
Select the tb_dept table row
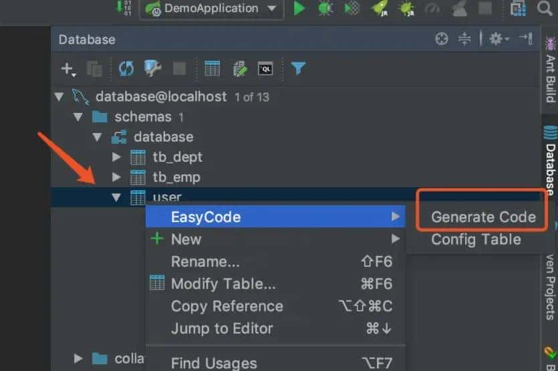click(x=295, y=157)
